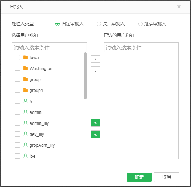Check the group checkbox
The height and width of the screenshot is (187, 191).
click(x=17, y=79)
